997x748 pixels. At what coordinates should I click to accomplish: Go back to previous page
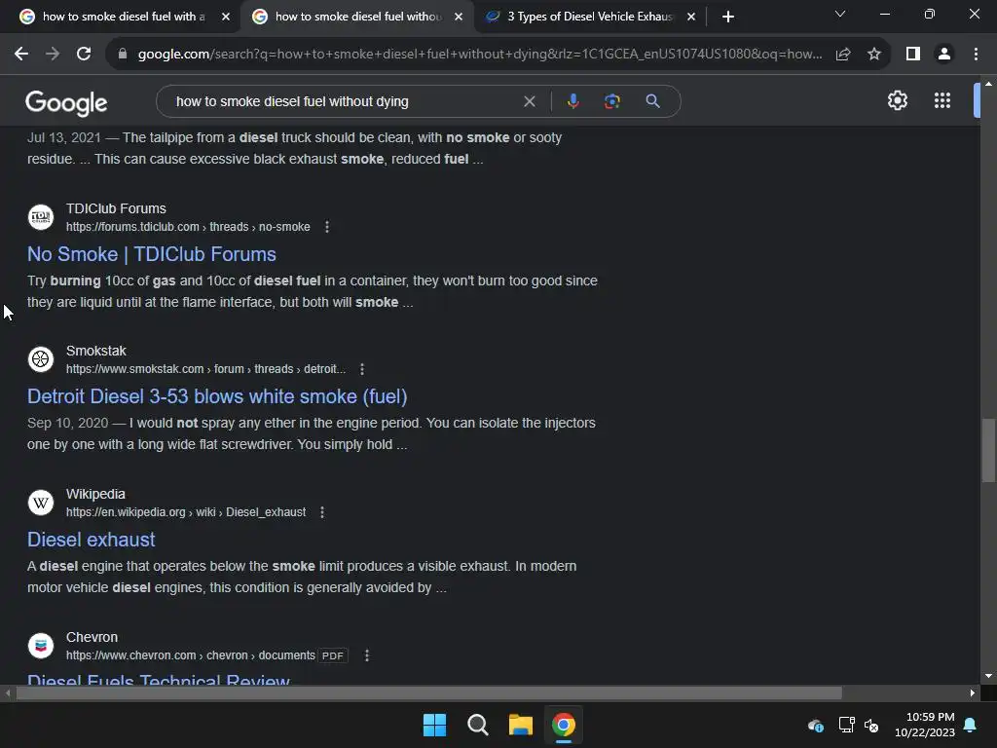(21, 55)
